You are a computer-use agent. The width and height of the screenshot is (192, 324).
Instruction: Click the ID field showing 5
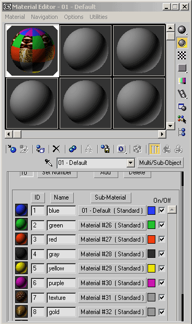point(38,268)
